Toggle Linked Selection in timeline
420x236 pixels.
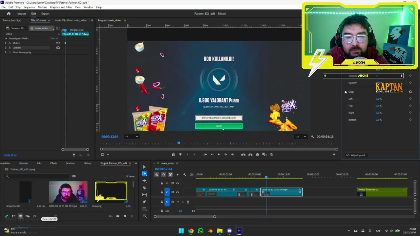click(170, 175)
